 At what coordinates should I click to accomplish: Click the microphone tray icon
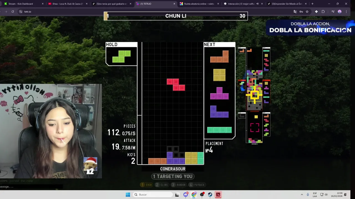[x=308, y=195]
